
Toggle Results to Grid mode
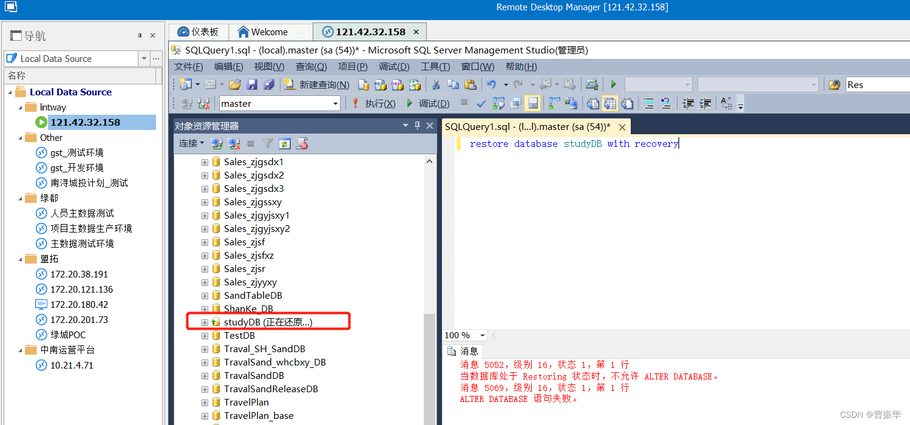point(609,103)
